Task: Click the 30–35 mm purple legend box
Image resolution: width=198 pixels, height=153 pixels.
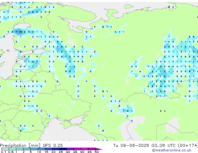Action: click(70, 149)
